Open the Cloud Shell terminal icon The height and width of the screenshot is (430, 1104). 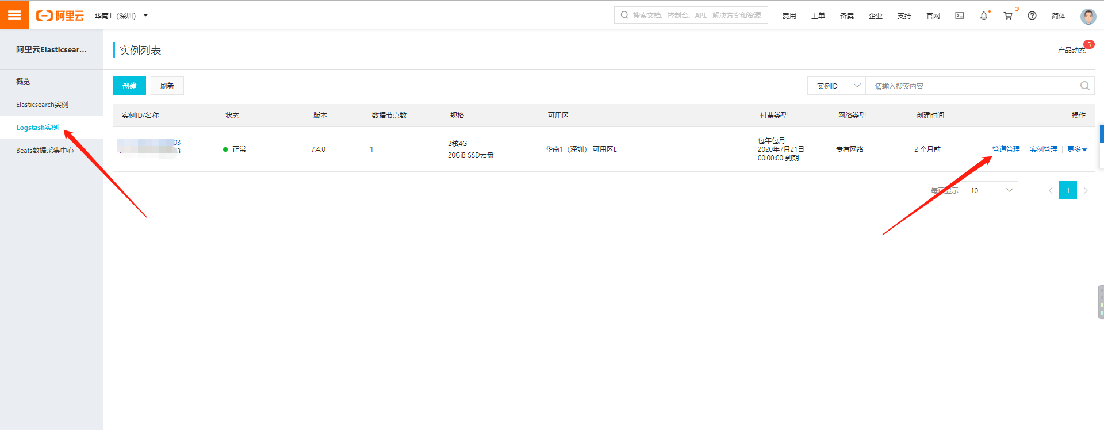click(x=960, y=16)
